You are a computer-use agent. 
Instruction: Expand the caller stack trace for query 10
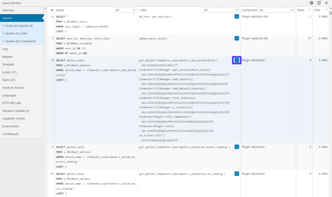click(236, 174)
